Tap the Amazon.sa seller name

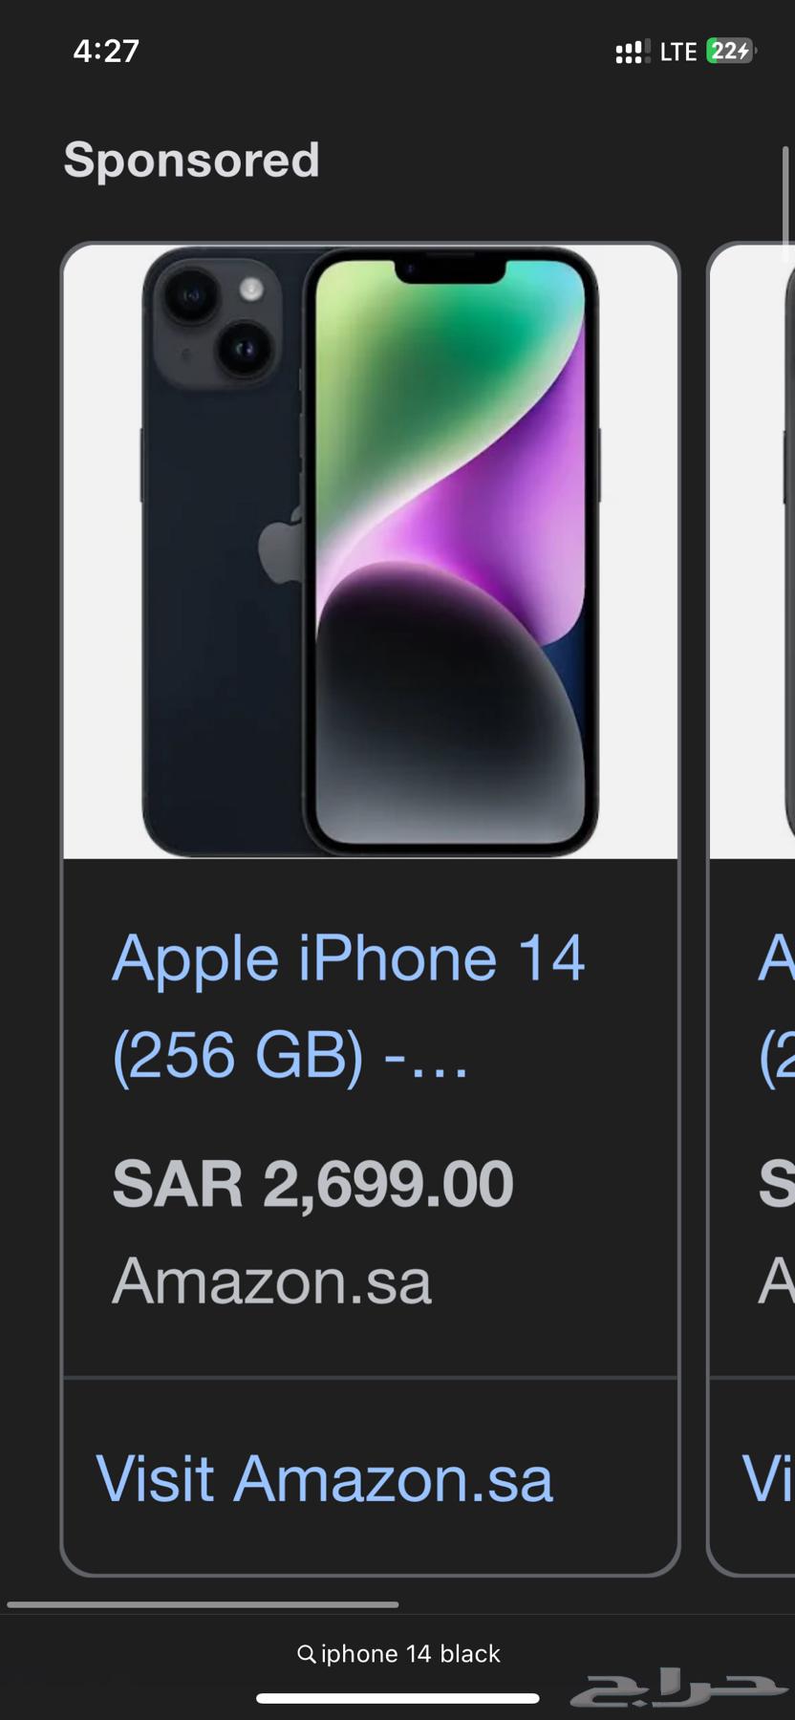[x=270, y=1280]
